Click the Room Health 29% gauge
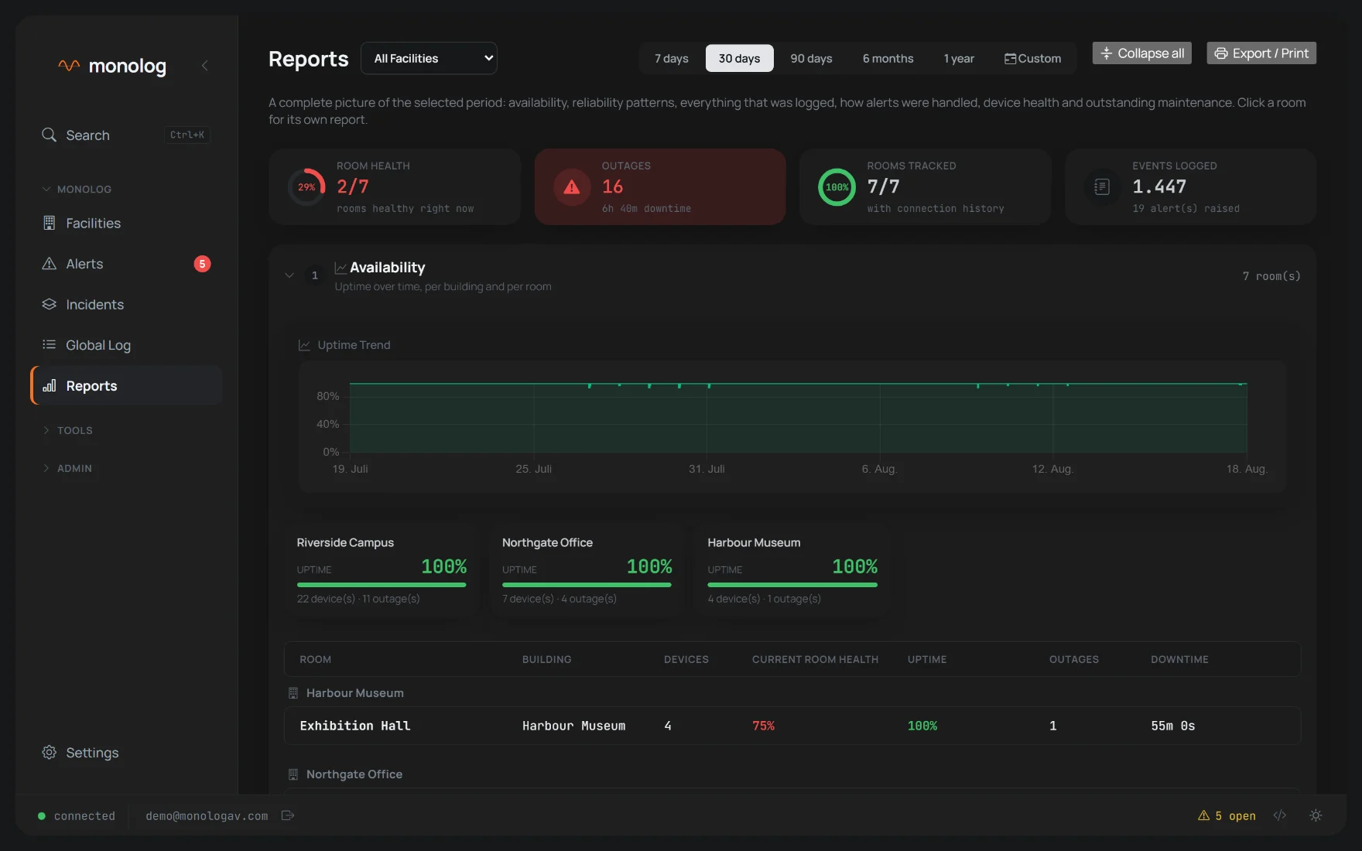This screenshot has height=851, width=1362. [x=306, y=187]
